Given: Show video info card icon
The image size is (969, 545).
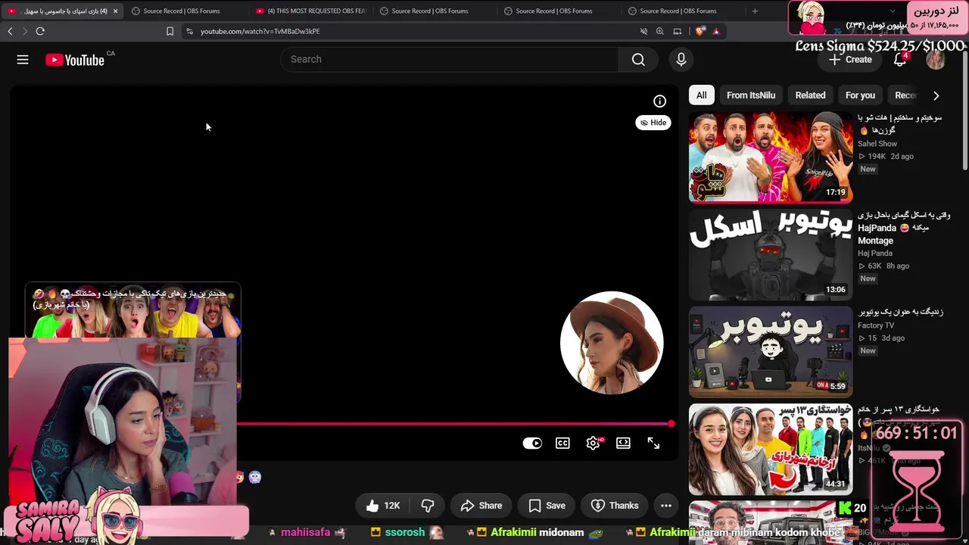Looking at the screenshot, I should tap(659, 101).
